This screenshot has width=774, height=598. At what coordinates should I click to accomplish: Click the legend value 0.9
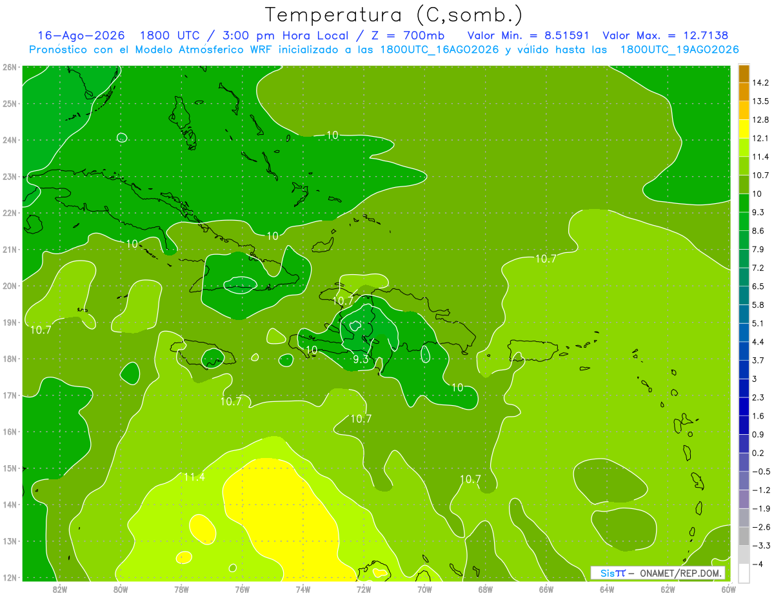click(758, 434)
